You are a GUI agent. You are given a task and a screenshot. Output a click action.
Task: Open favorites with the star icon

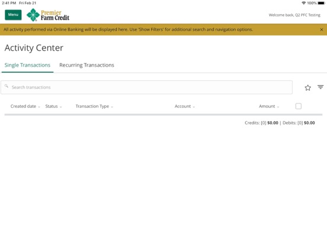click(x=308, y=88)
